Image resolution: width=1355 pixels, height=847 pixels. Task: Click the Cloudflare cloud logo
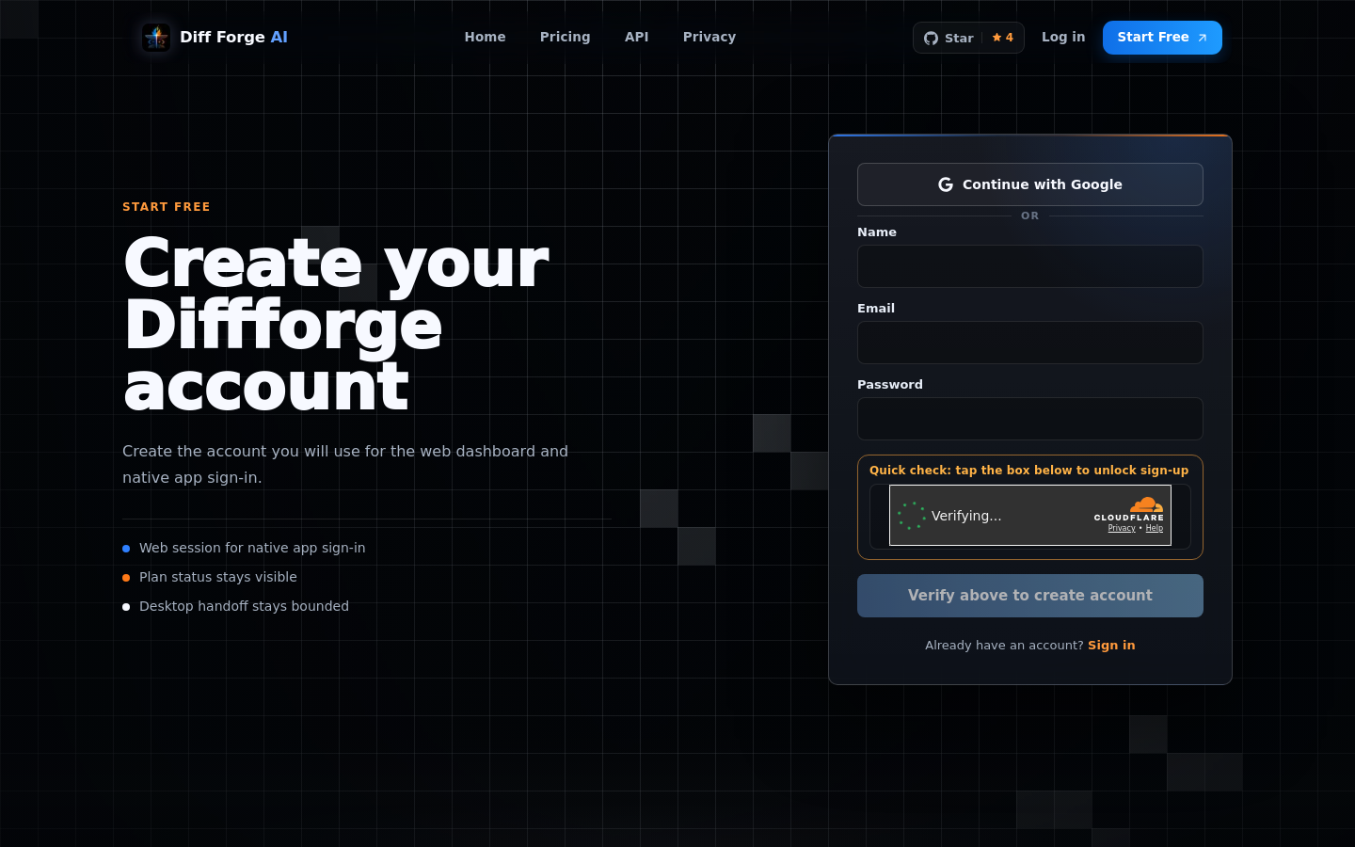point(1146,504)
